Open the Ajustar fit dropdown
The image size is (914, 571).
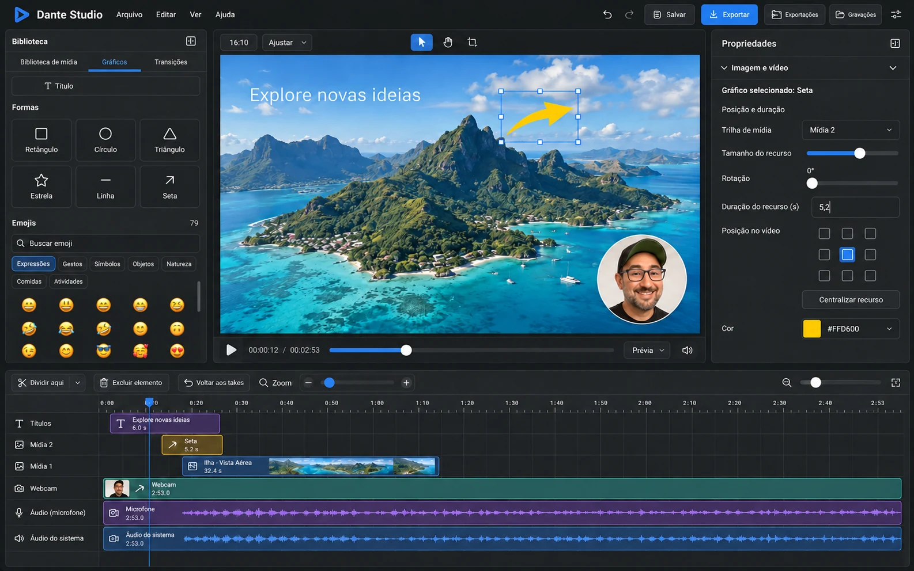click(287, 42)
